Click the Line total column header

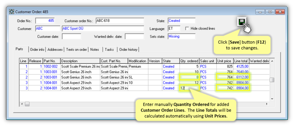click(241, 61)
